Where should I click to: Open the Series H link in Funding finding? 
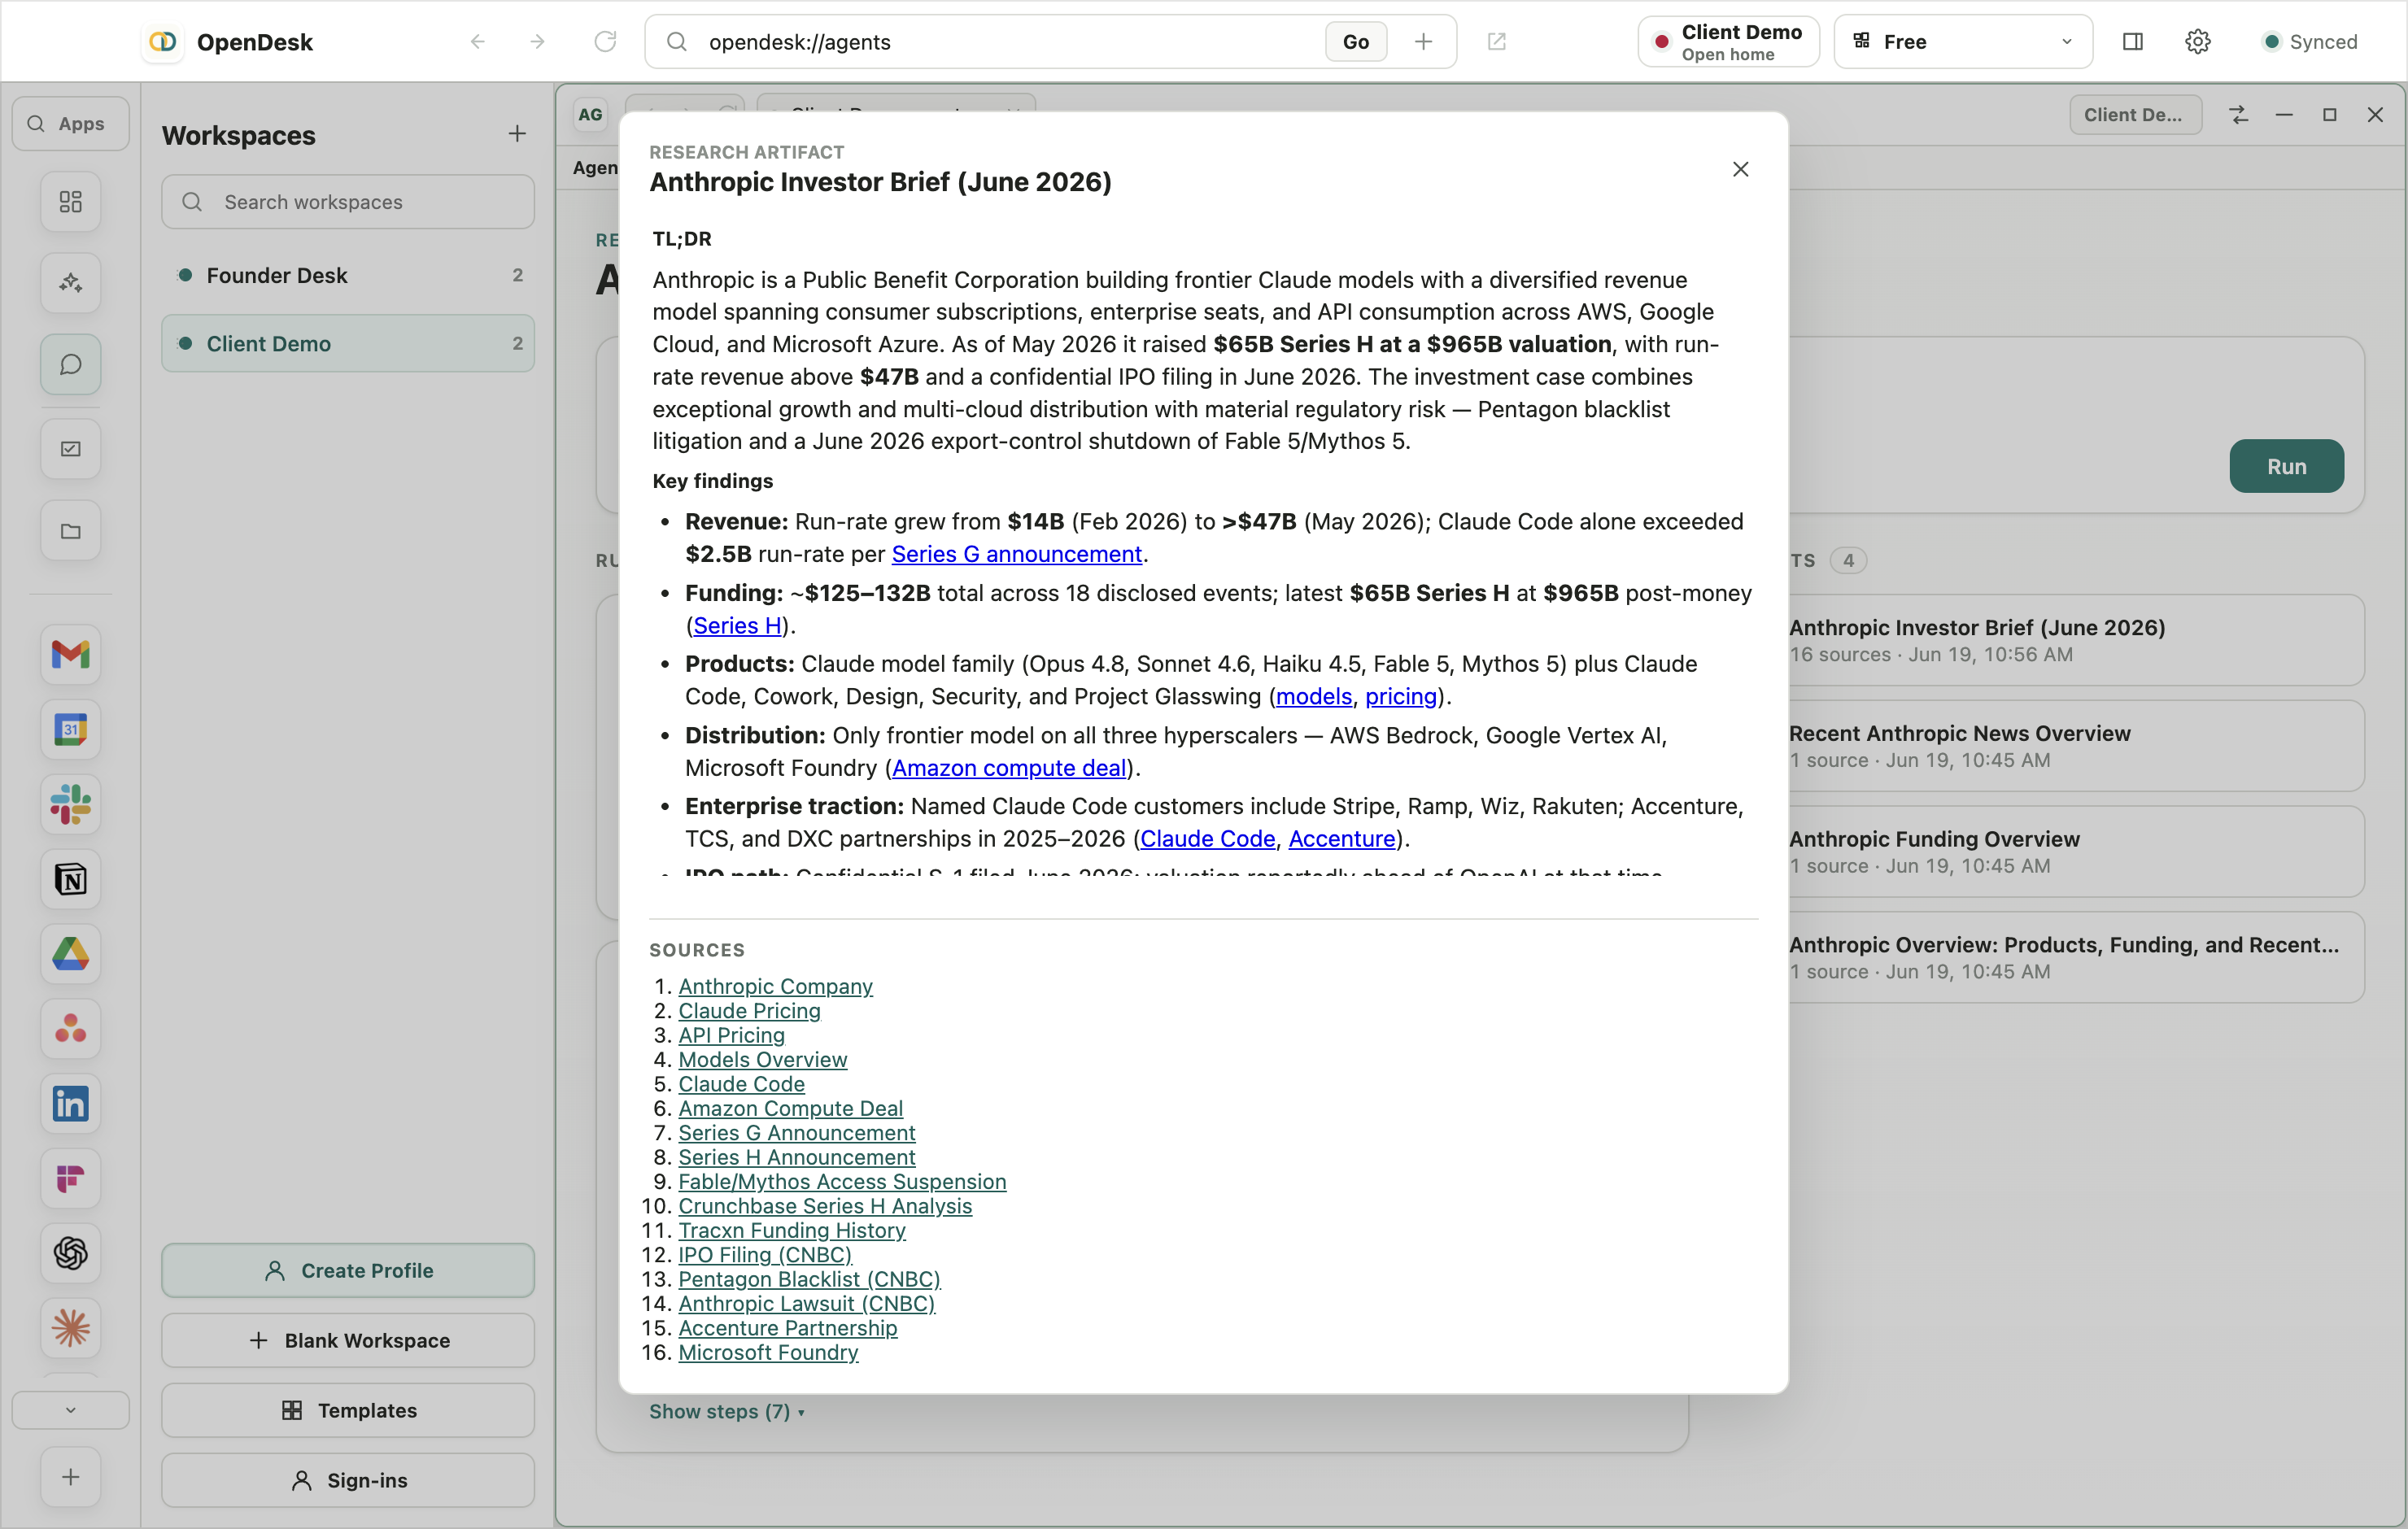click(737, 626)
